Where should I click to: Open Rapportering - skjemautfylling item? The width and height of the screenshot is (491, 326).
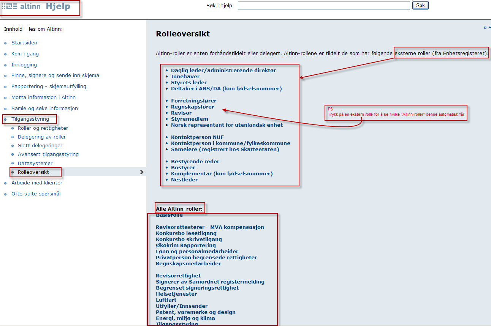point(49,87)
